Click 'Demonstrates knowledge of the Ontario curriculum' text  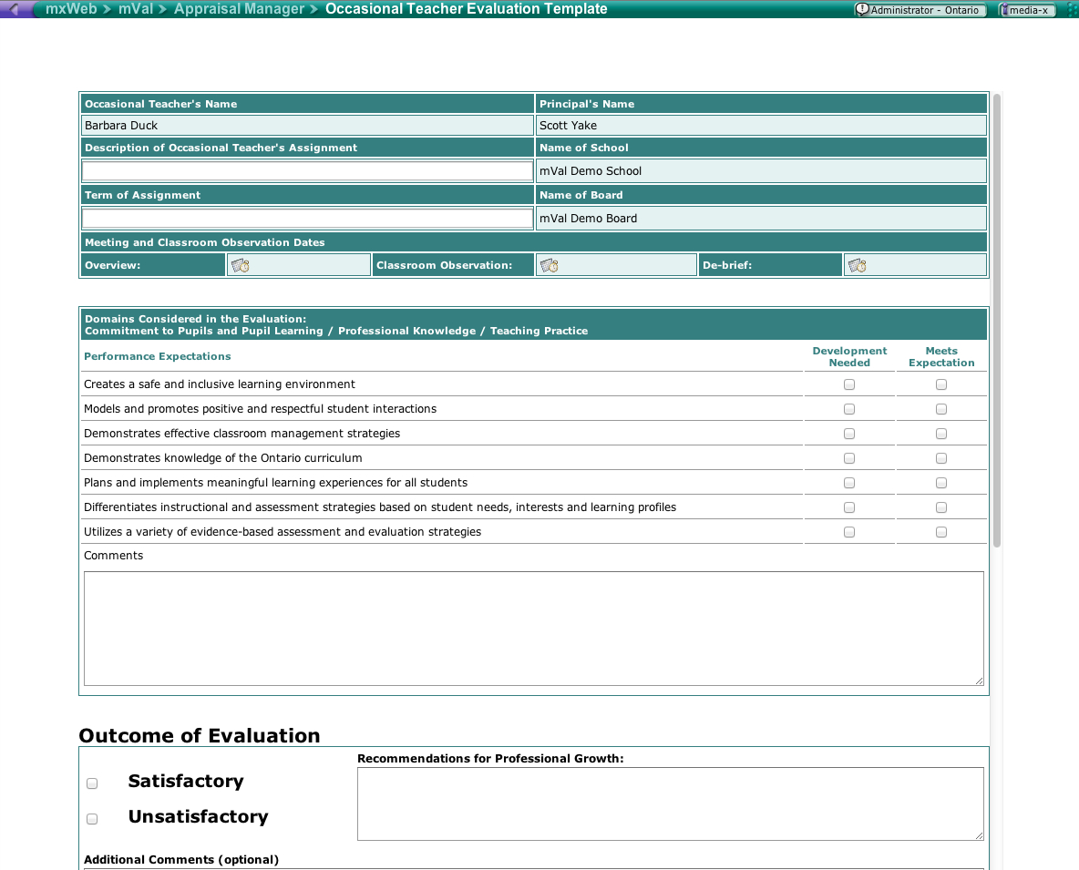(223, 458)
